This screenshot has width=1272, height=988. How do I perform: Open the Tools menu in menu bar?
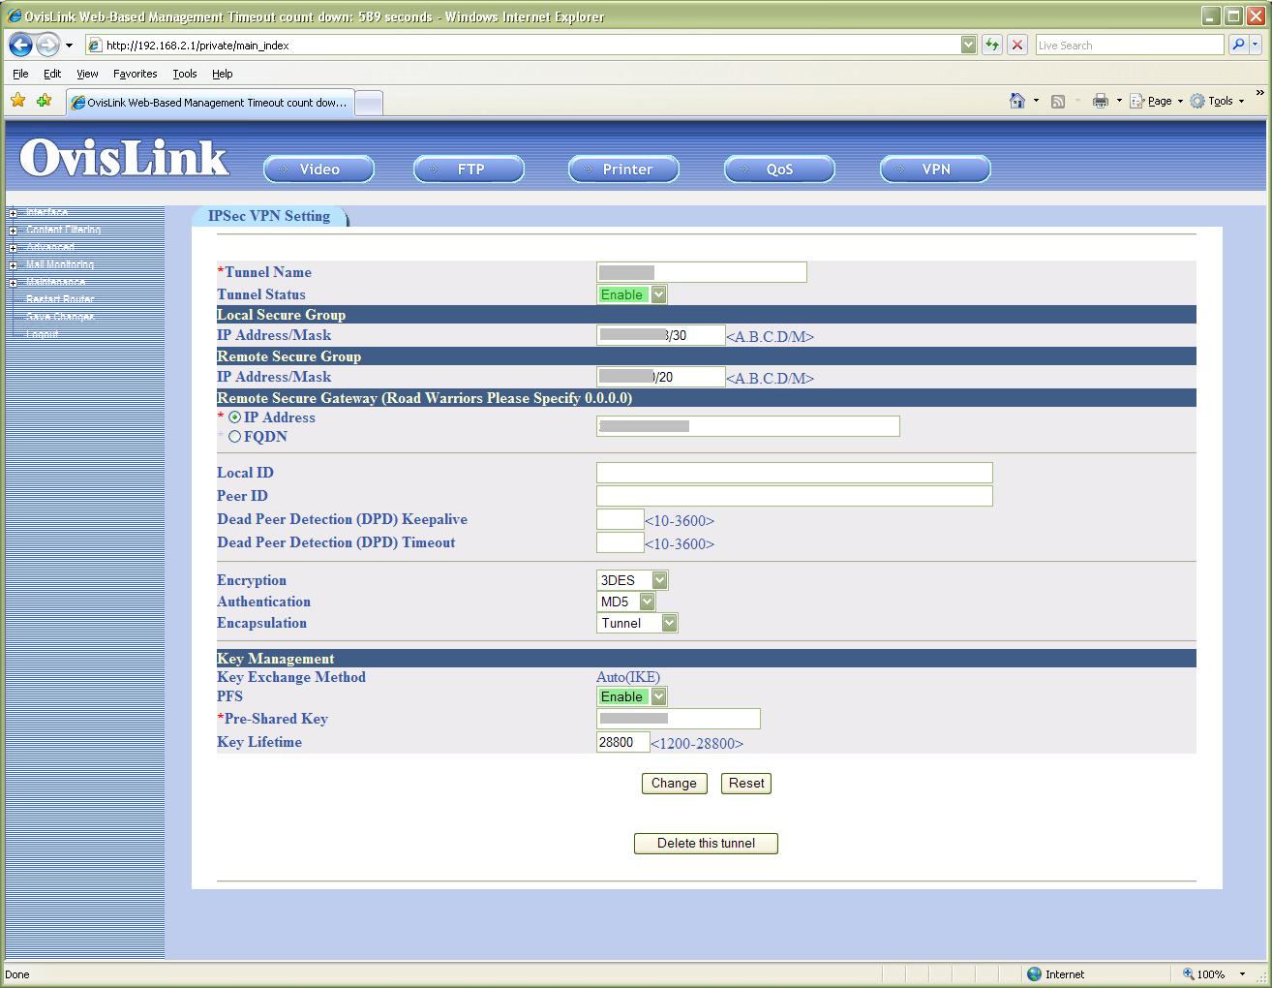pos(184,74)
